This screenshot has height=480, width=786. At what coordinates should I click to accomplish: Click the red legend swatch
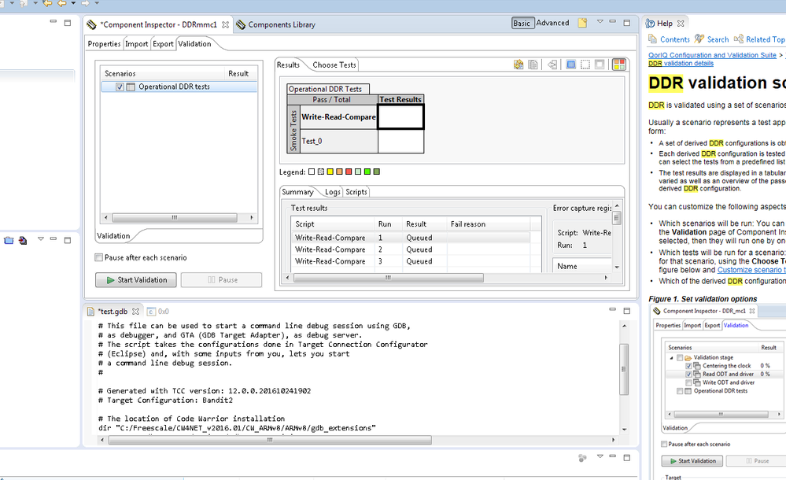pos(349,172)
